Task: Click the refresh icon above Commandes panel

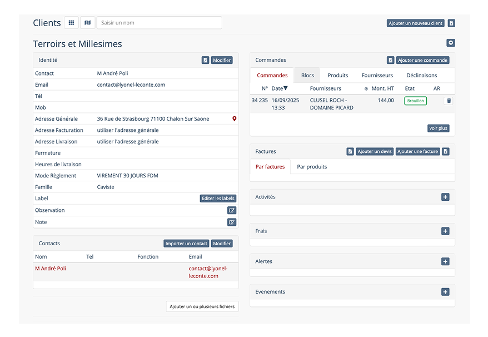Action: click(450, 42)
